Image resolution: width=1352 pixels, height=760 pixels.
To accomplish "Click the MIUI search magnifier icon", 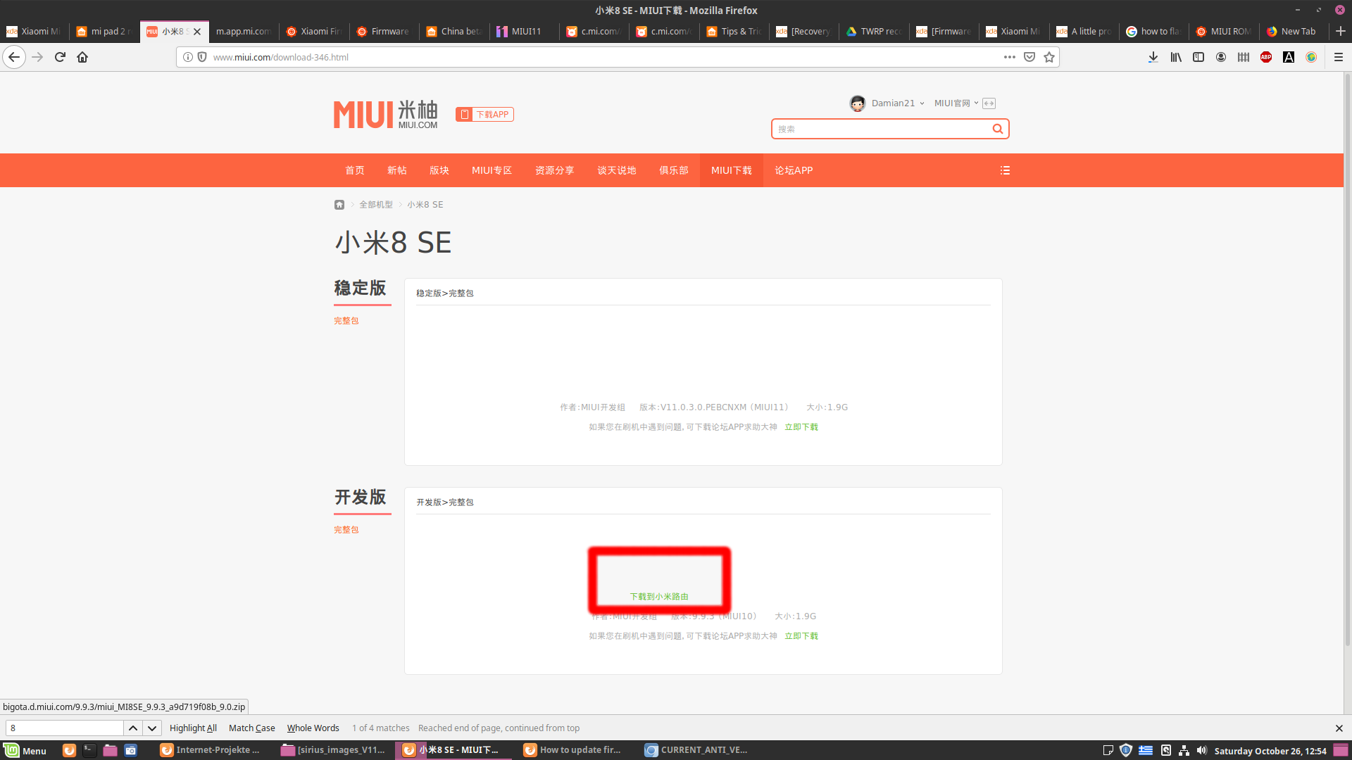I will click(x=997, y=129).
